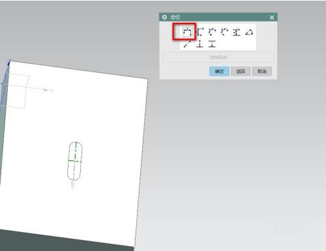Choose the Line onto Line icon

tap(212, 44)
